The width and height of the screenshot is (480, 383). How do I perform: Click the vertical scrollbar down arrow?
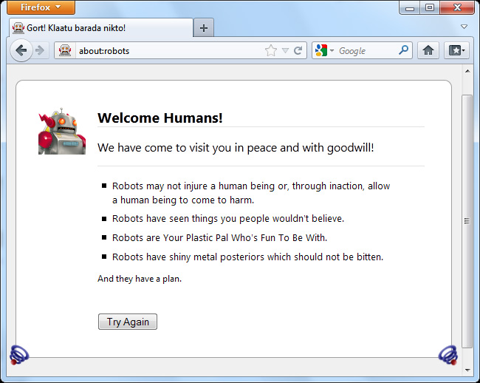(x=467, y=370)
